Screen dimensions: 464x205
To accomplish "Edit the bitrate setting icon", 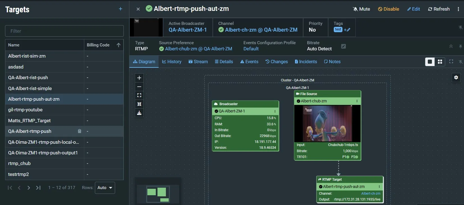I will pos(343,46).
